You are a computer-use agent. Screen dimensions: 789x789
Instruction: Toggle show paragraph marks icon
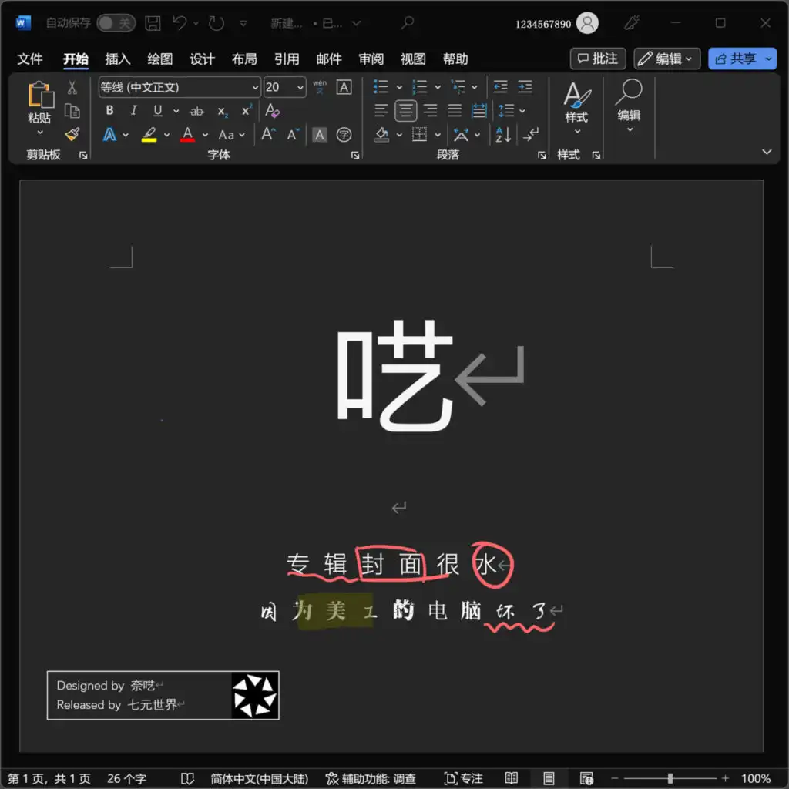point(531,134)
